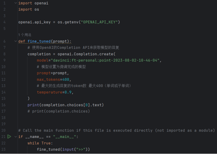Image resolution: width=217 pixels, height=154 pixels.
Task: Click 'import os' on line 2
Action: tap(29, 10)
